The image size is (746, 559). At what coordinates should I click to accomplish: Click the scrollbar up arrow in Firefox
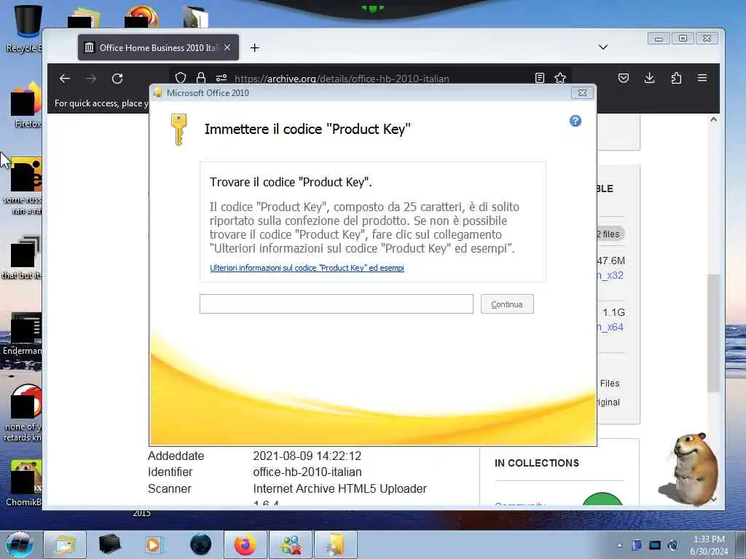(713, 119)
